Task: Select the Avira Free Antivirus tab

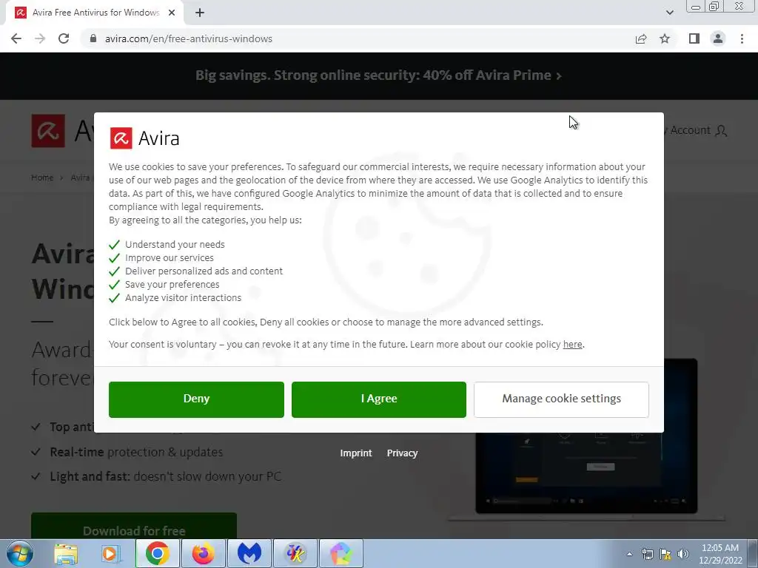Action: (x=95, y=13)
